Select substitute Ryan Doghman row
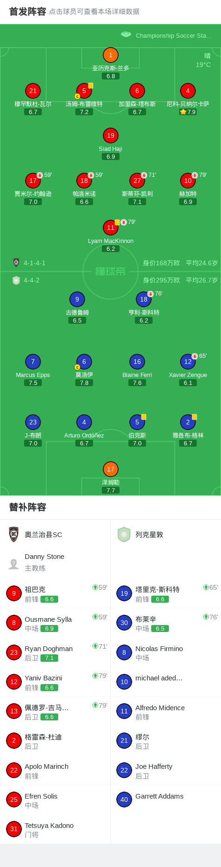221x867 pixels. pos(55,652)
